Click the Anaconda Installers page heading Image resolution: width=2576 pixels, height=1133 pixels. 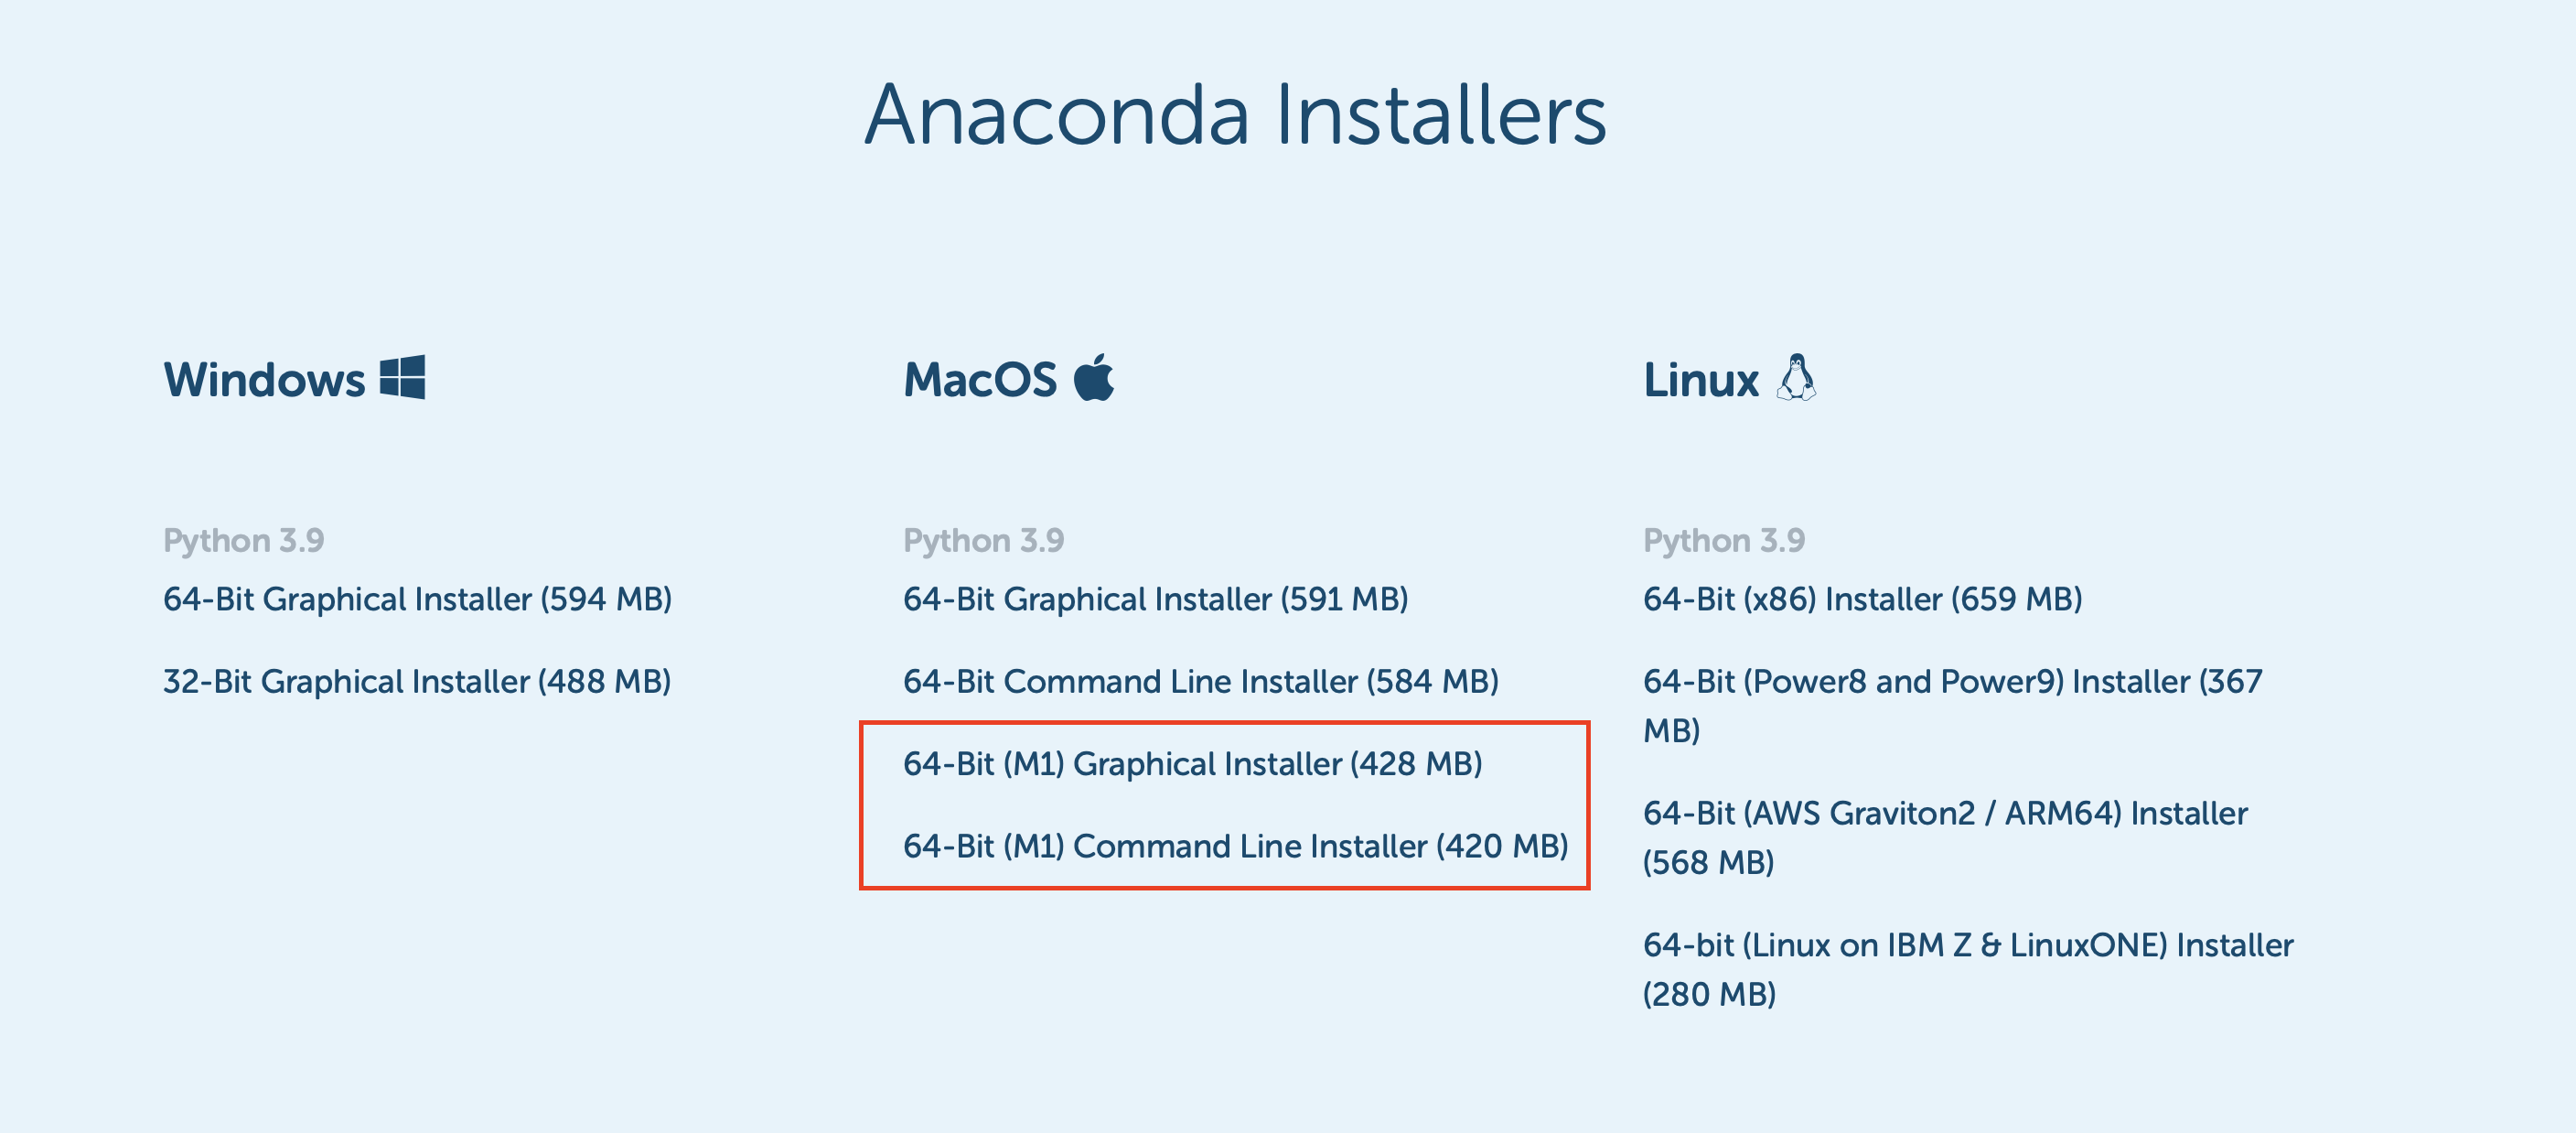1235,114
